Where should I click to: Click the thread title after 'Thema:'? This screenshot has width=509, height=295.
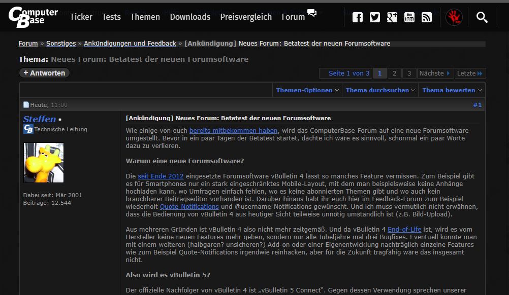coord(150,59)
